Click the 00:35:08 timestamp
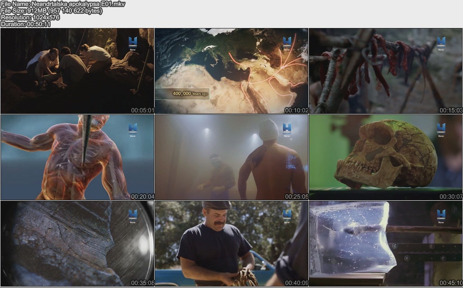This screenshot has width=463, height=288. [142, 283]
